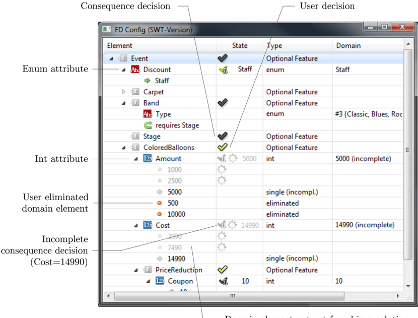Collapse the Event root node
The image size is (418, 318).
111,58
